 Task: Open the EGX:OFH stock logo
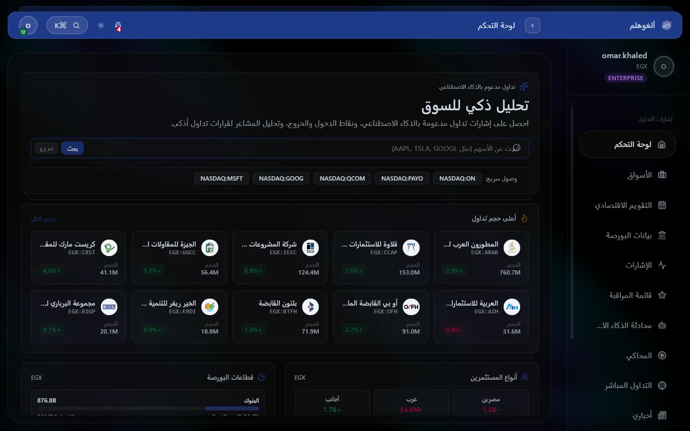coord(411,307)
